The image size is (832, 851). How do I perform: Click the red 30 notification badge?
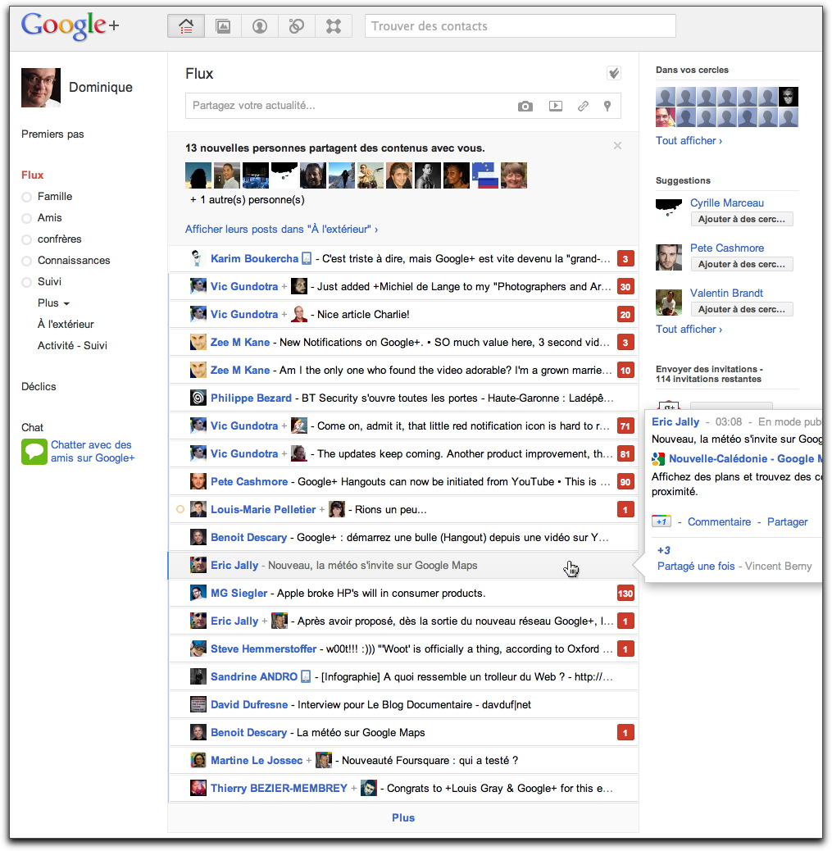coord(625,287)
